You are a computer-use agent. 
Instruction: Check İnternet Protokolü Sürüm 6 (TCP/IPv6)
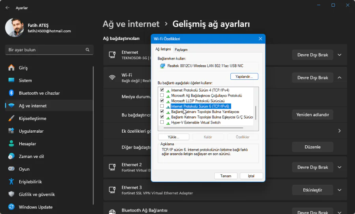pyautogui.click(x=162, y=106)
